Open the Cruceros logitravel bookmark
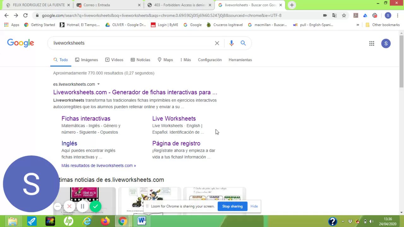 coord(225,25)
